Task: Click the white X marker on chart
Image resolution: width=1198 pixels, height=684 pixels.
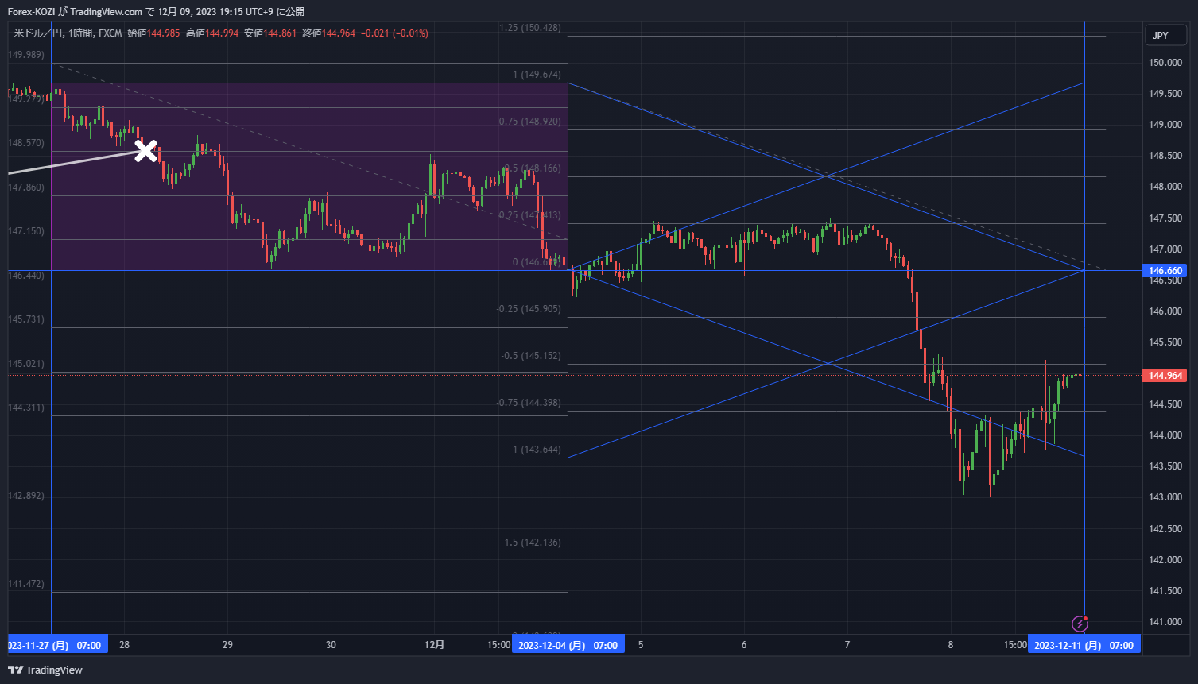Action: tap(145, 151)
